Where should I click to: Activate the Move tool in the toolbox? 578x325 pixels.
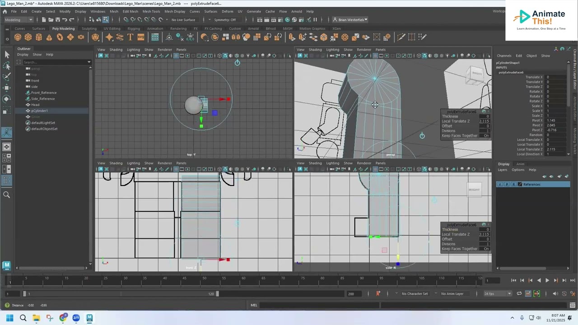(7, 88)
